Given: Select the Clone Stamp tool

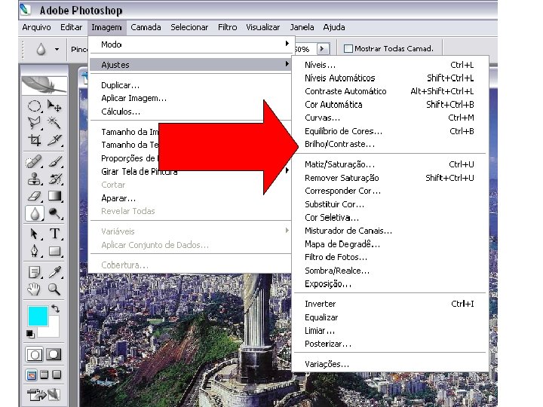Looking at the screenshot, I should tap(34, 179).
